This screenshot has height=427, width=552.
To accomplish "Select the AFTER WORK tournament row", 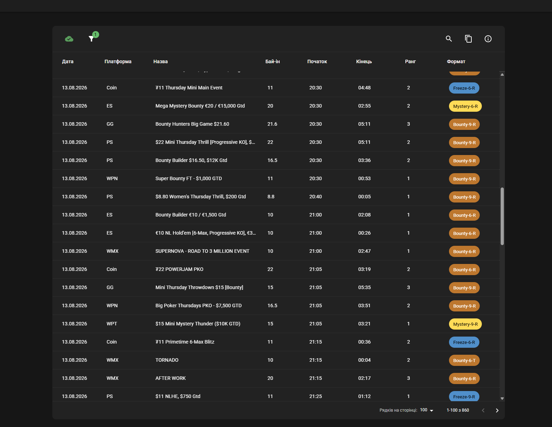I will click(x=276, y=378).
